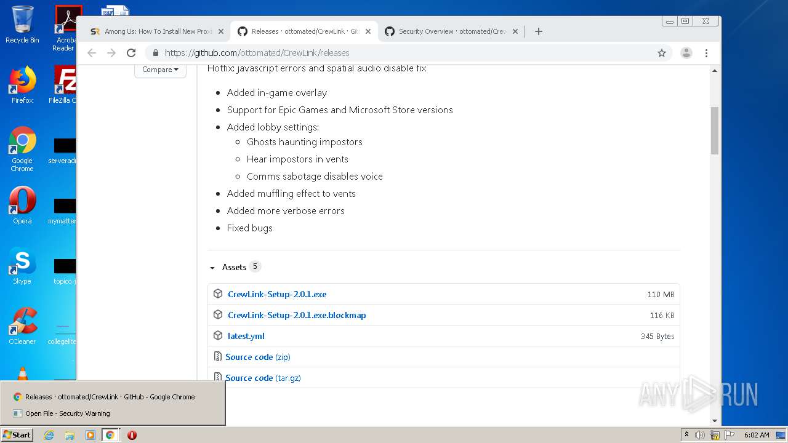Click the 110 MB file size text
The width and height of the screenshot is (788, 443).
point(661,295)
